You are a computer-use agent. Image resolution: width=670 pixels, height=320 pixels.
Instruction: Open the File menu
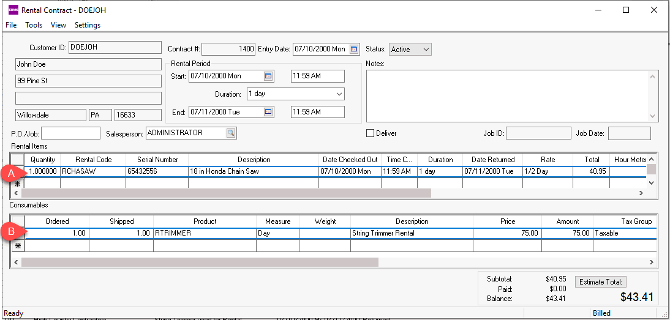pos(11,25)
